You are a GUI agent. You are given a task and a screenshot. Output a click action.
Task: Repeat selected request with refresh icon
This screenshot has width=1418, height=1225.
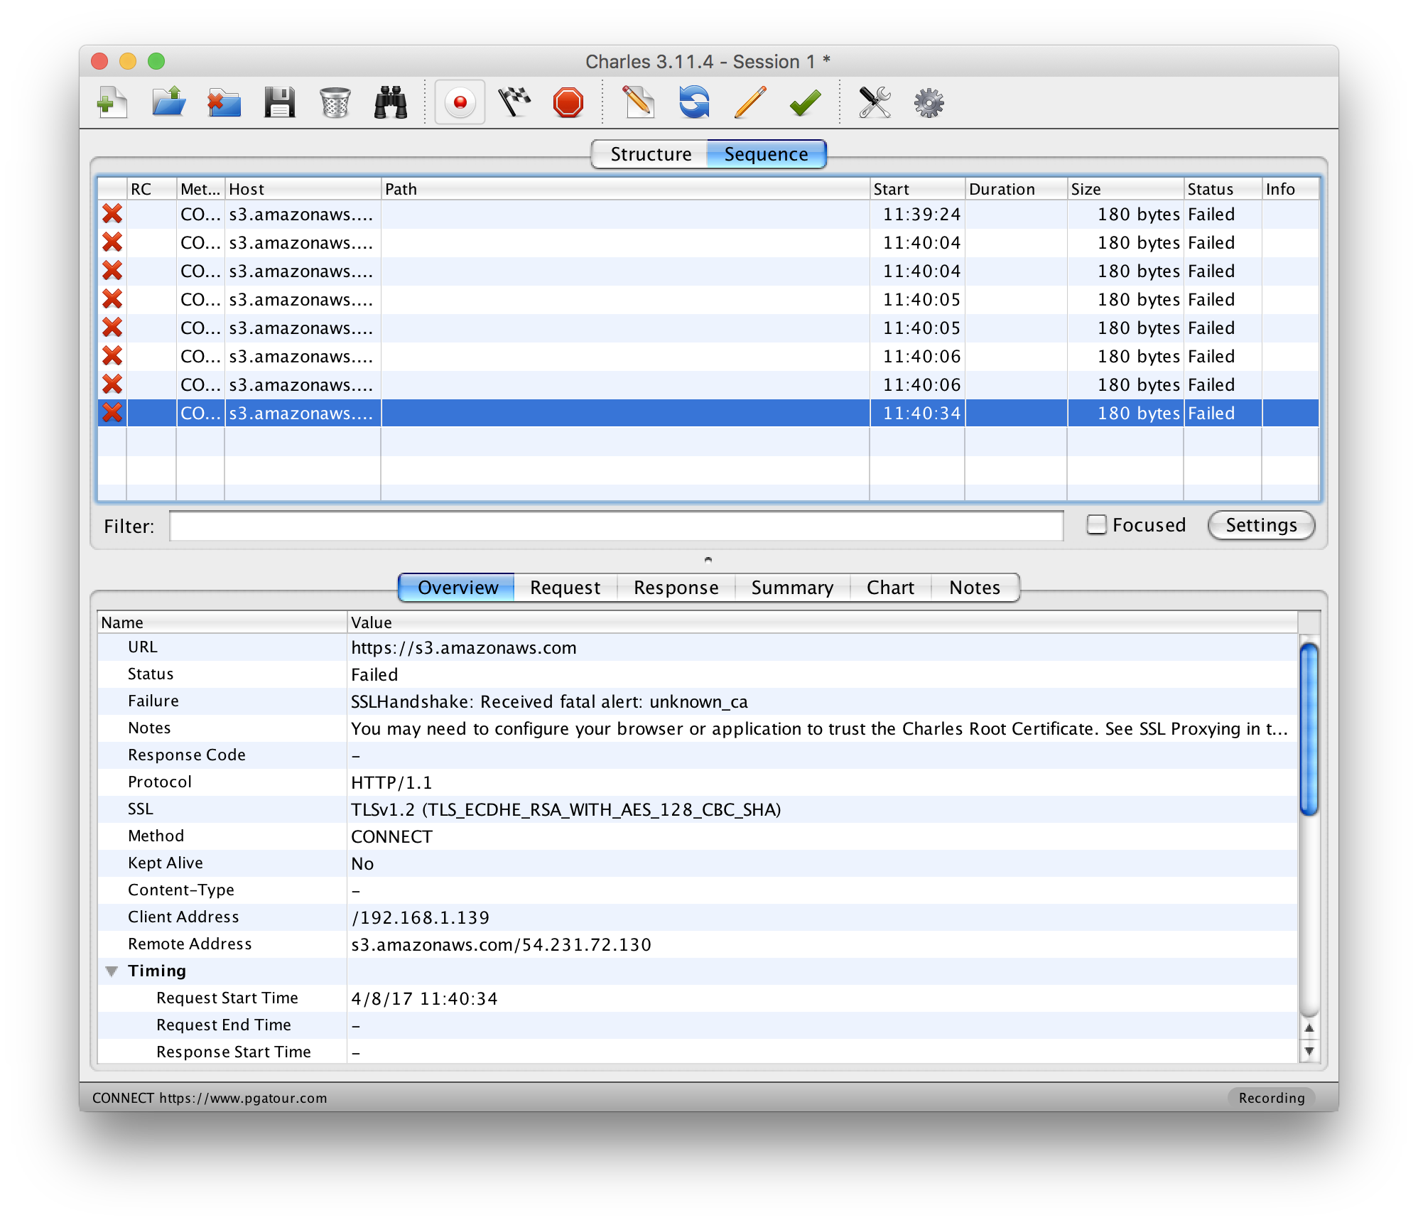(694, 103)
